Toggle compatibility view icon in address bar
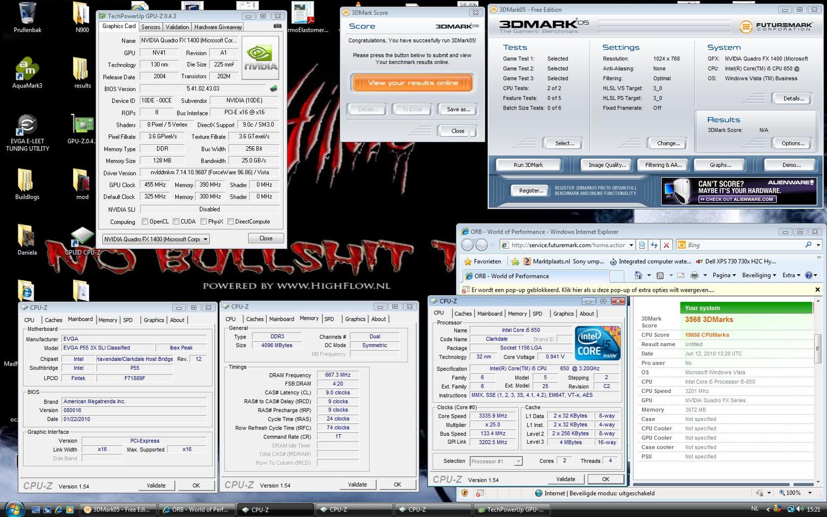The height and width of the screenshot is (517, 827). pos(642,245)
